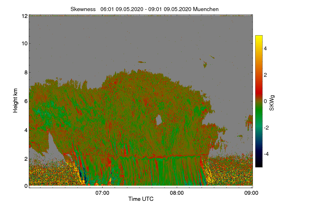Click the height axis label 6
This screenshot has height=221, width=332.
tap(26, 101)
